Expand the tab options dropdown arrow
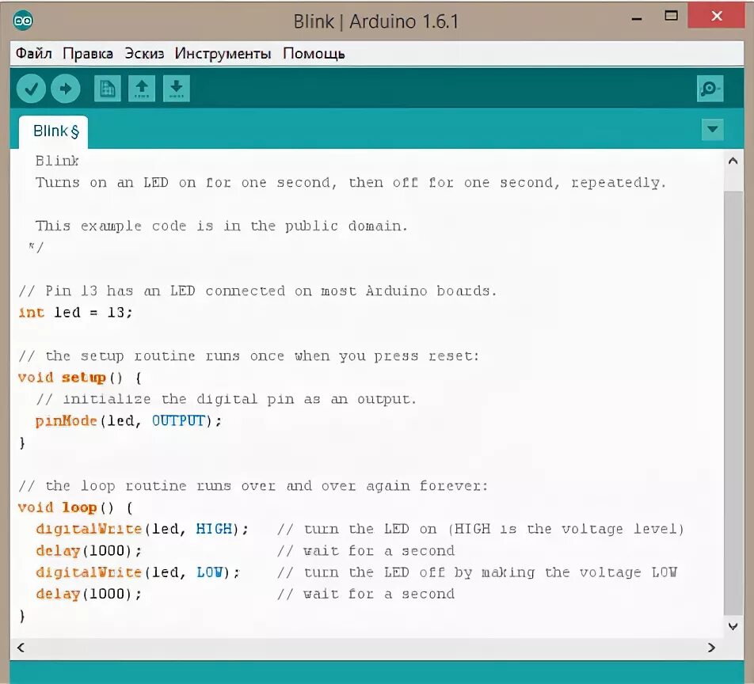 click(712, 129)
